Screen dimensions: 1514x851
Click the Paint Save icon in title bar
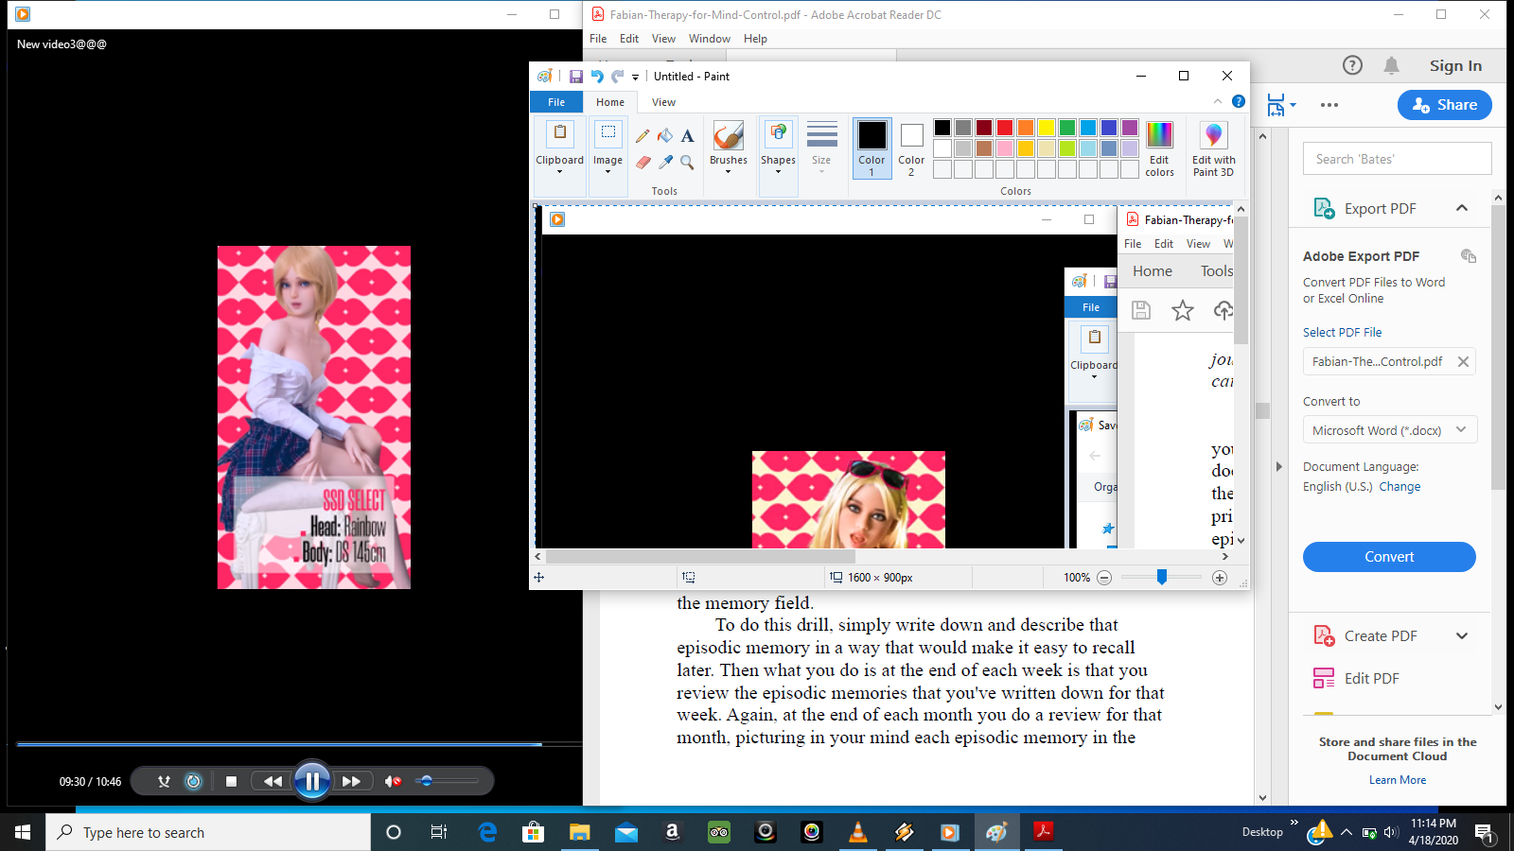pyautogui.click(x=575, y=77)
